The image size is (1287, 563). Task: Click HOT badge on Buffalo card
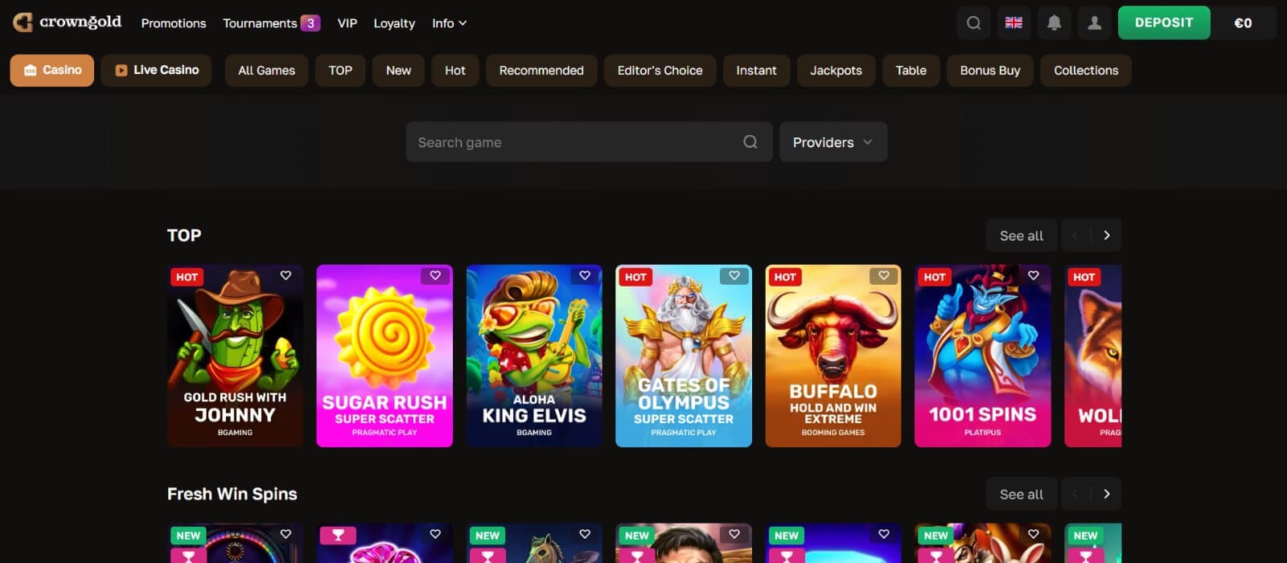click(785, 277)
